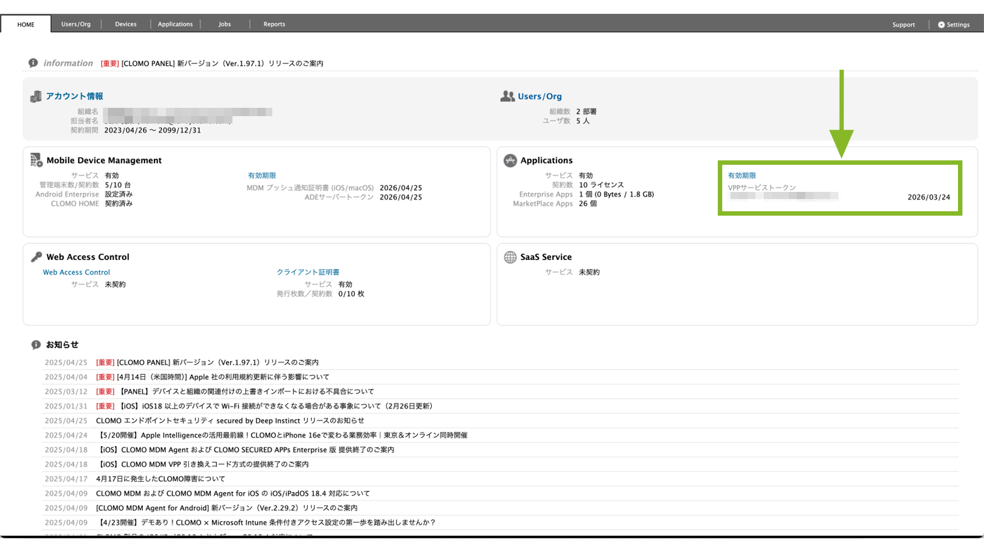The height and width of the screenshot is (553, 984).
Task: Click the Mobile Device Management heading
Action: (x=104, y=160)
